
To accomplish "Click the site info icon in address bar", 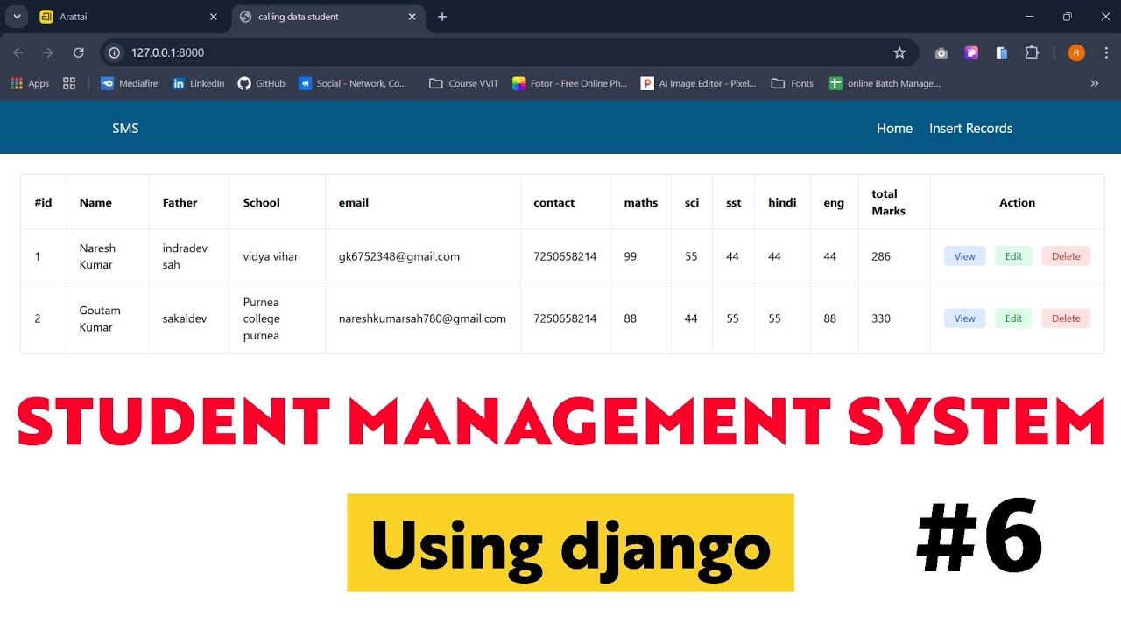I will point(114,52).
